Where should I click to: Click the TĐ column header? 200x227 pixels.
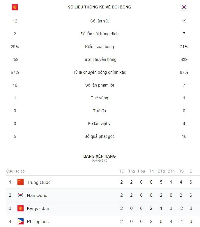click(x=122, y=171)
